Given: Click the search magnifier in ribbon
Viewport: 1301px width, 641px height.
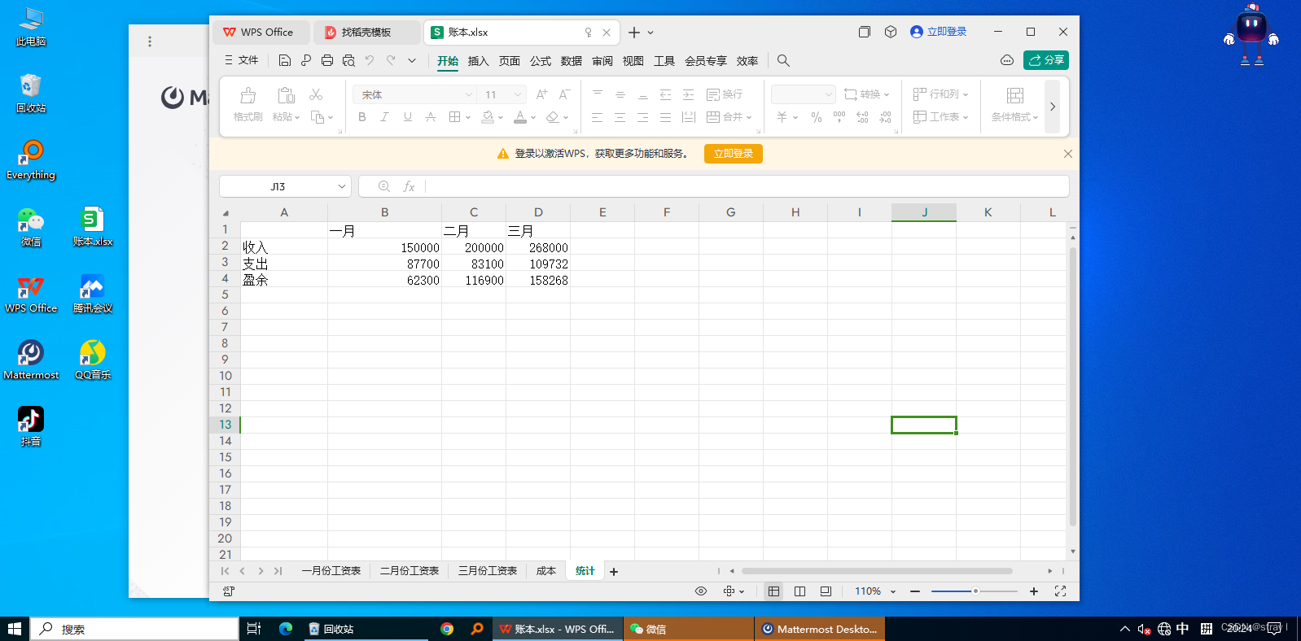Looking at the screenshot, I should tap(783, 60).
